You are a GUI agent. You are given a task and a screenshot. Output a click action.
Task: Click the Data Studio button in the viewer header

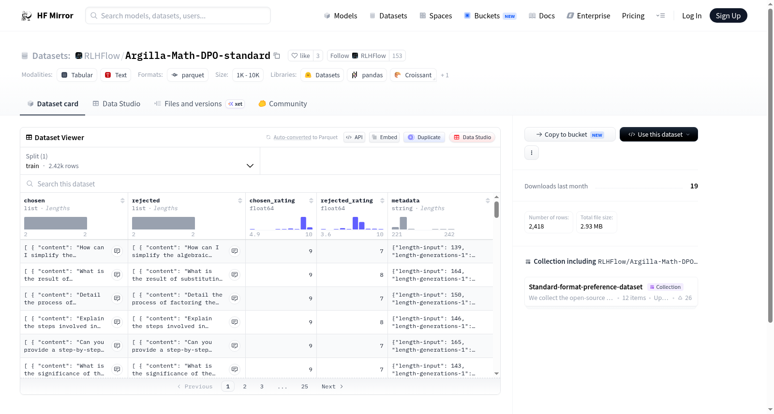pos(472,137)
